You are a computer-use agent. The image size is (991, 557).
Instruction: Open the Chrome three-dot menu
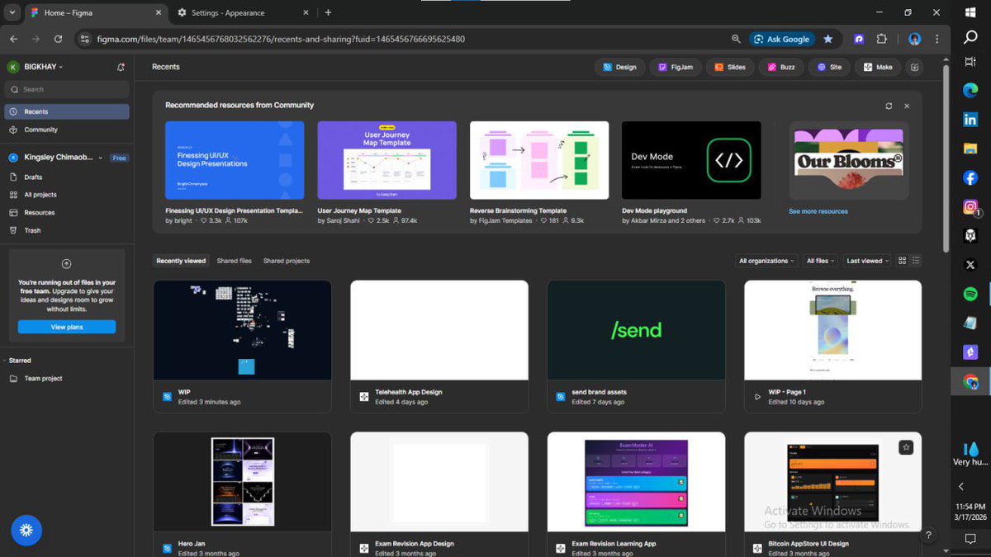click(936, 39)
